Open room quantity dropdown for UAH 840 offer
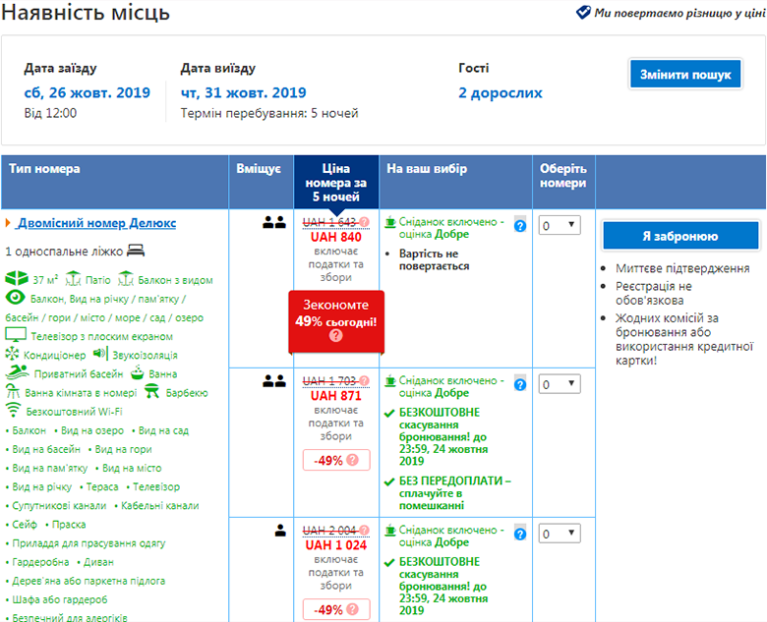This screenshot has height=622, width=767. (x=559, y=226)
